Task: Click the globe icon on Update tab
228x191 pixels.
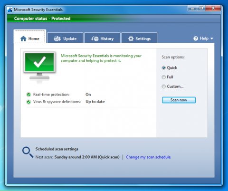Action: pyautogui.click(x=57, y=38)
